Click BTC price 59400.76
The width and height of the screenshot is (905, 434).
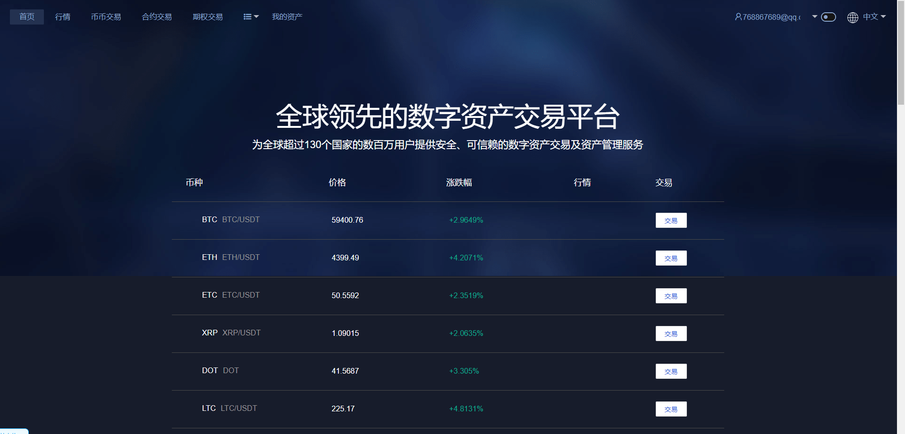click(x=347, y=220)
